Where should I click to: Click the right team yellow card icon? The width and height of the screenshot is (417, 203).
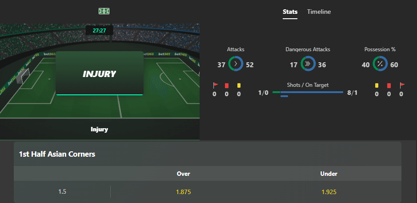(377, 85)
